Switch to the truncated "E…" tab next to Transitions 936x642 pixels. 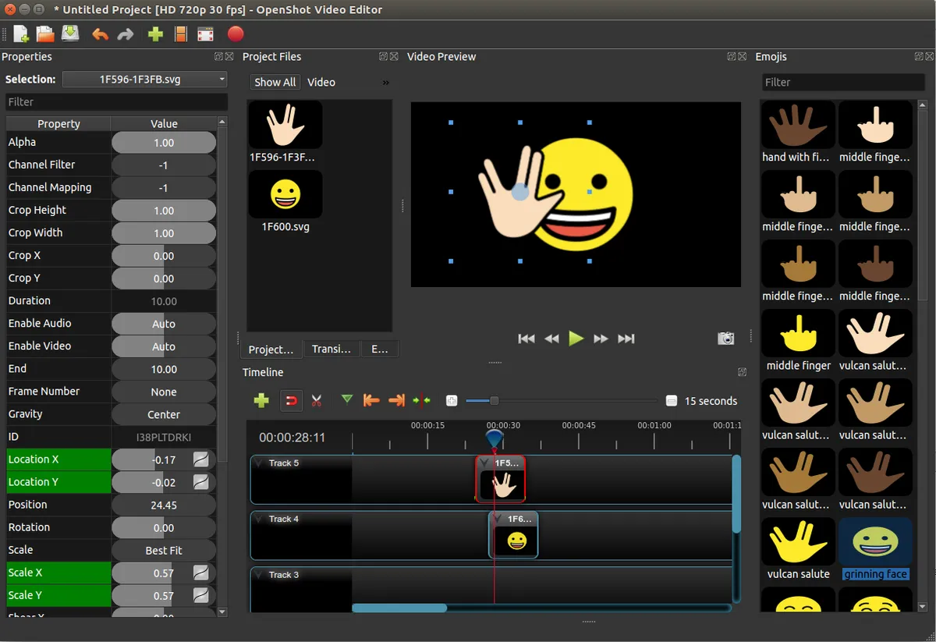point(380,349)
